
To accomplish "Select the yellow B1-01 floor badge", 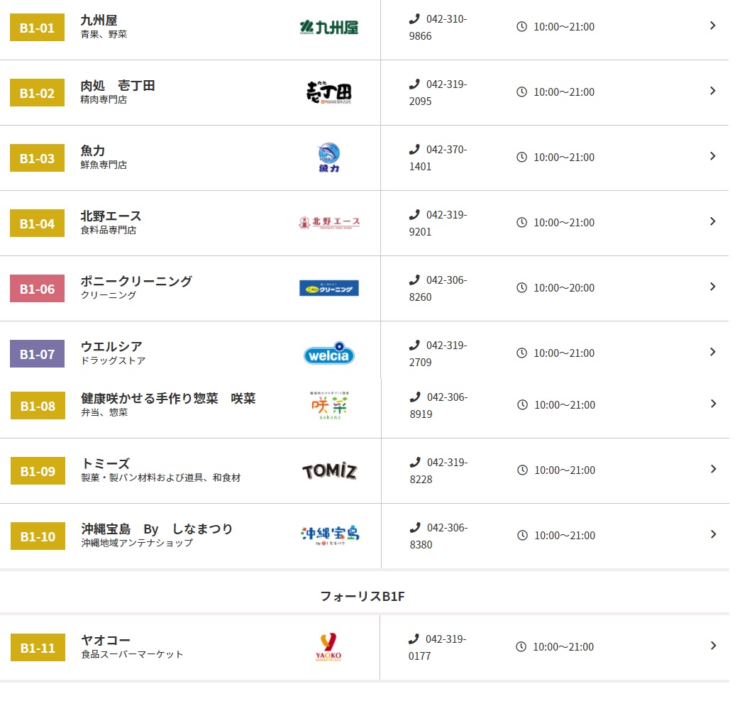I will coord(38,28).
